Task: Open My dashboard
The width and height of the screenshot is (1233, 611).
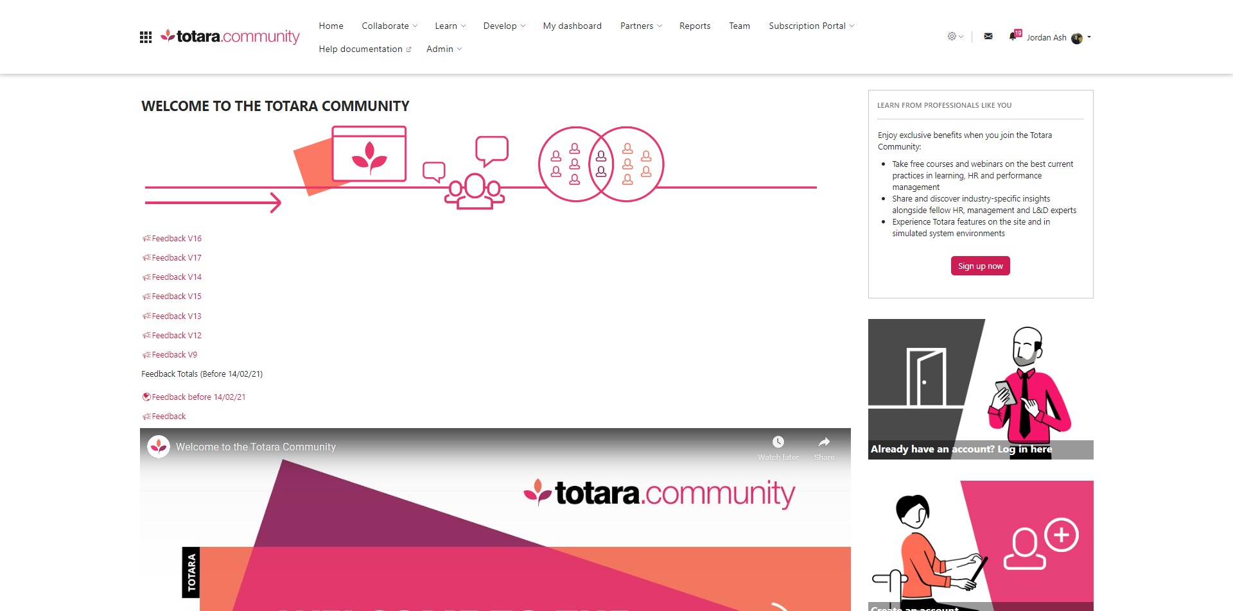Action: 572,26
